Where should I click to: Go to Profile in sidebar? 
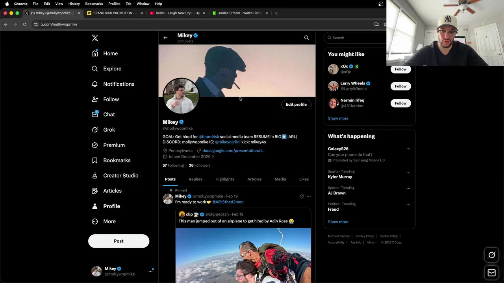(x=106, y=206)
